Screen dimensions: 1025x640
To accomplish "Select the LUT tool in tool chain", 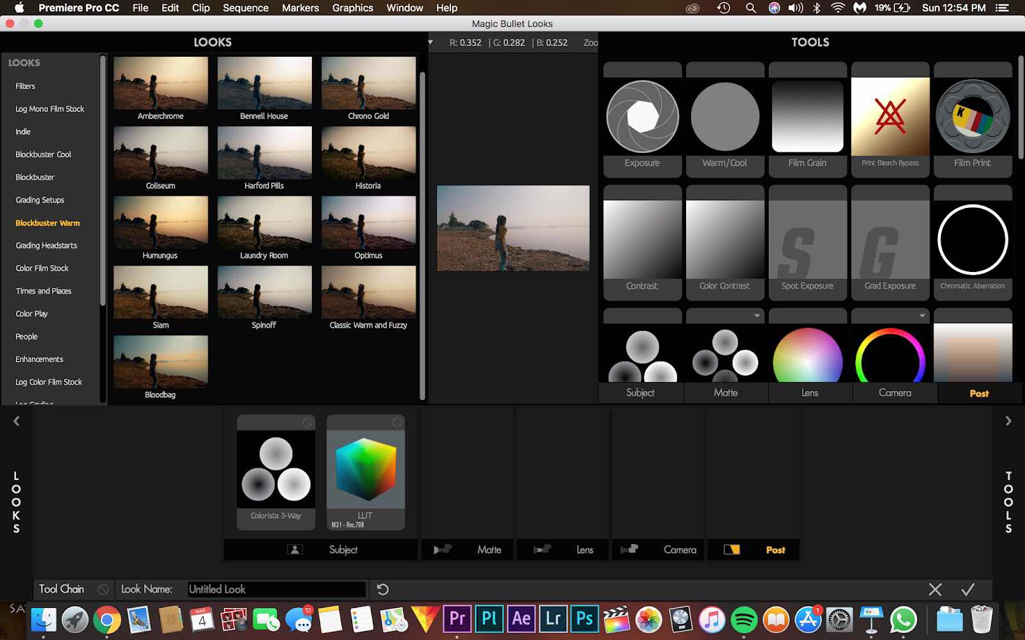I will 365,474.
